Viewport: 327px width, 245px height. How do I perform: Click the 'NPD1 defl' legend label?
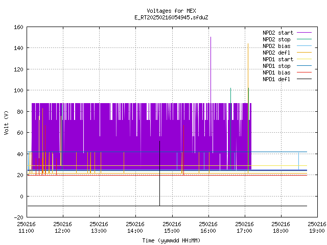(276, 80)
